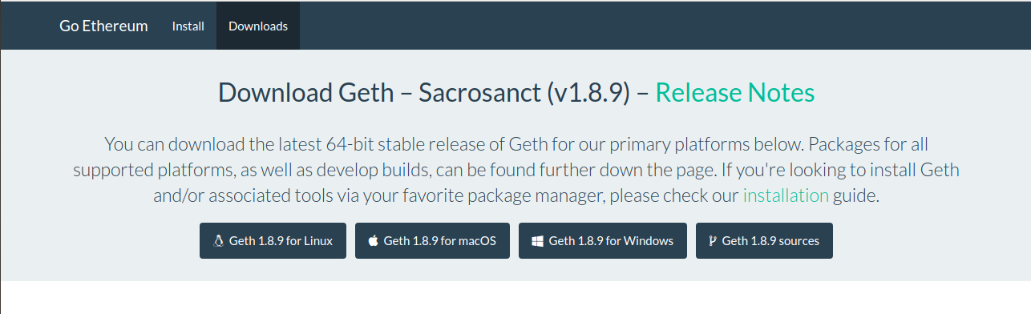This screenshot has height=314, width=1031.
Task: Get the Geth 1.8.9 sources
Action: (x=764, y=240)
